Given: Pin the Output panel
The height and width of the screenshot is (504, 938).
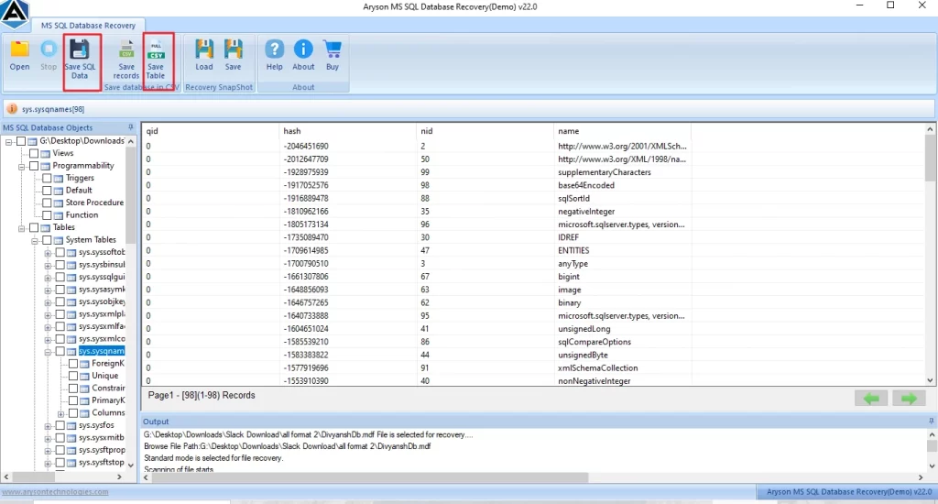Looking at the screenshot, I should coord(931,422).
